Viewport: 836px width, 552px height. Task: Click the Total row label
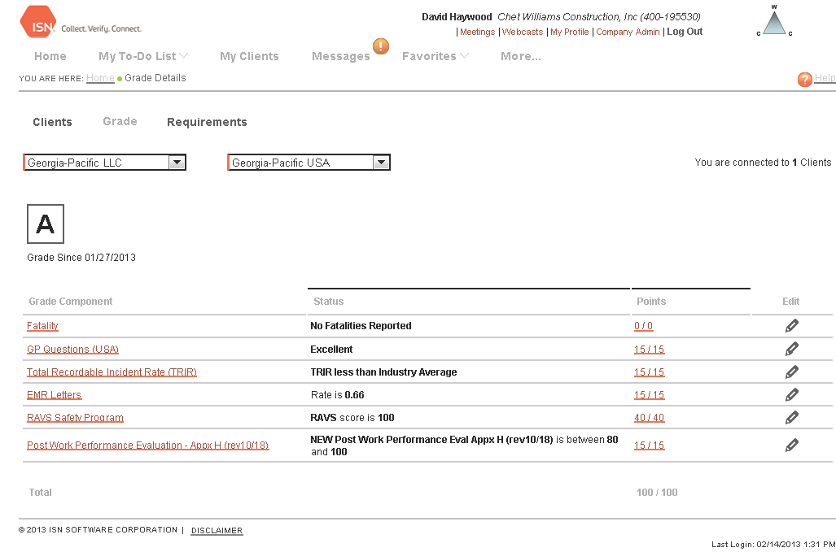click(40, 493)
